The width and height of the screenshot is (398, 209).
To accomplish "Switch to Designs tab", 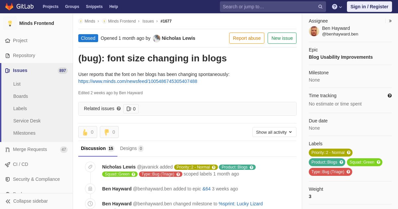I will [x=132, y=148].
